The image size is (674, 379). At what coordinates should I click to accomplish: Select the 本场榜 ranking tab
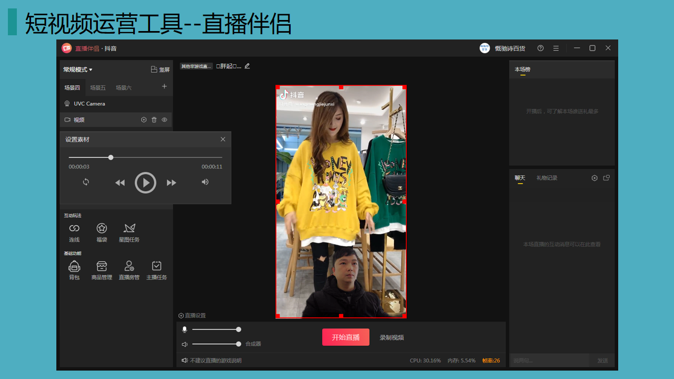[x=522, y=69]
